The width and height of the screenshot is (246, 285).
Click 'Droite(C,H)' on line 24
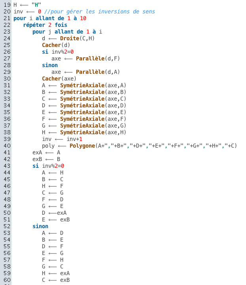point(77,38)
